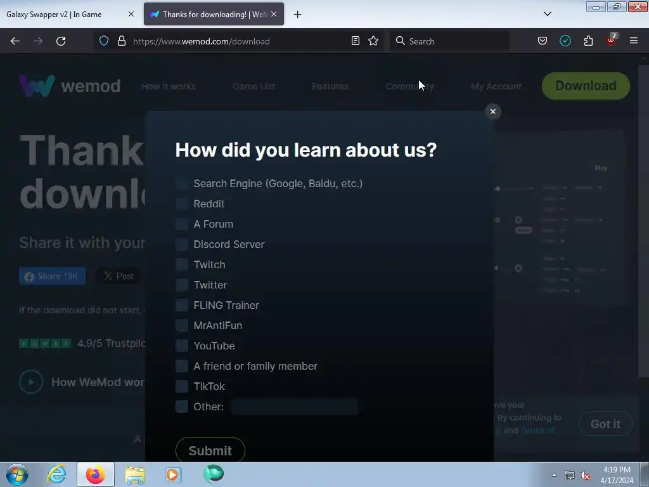Check A friend or family member
Screen dimensions: 649x487
[182, 366]
